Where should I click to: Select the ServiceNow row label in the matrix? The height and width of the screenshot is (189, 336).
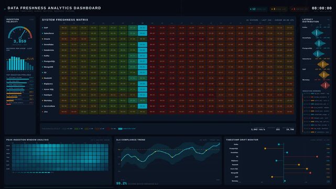tap(49, 106)
